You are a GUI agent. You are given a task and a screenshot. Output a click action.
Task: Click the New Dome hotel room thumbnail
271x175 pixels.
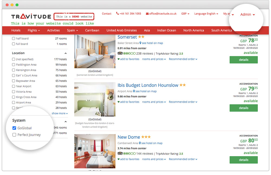(x=95, y=151)
